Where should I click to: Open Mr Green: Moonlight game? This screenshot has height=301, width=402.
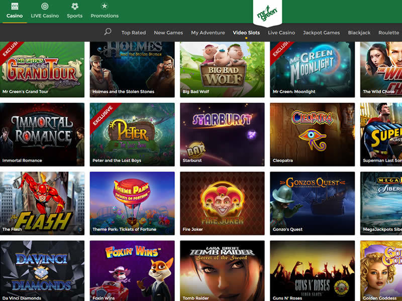[312, 69]
